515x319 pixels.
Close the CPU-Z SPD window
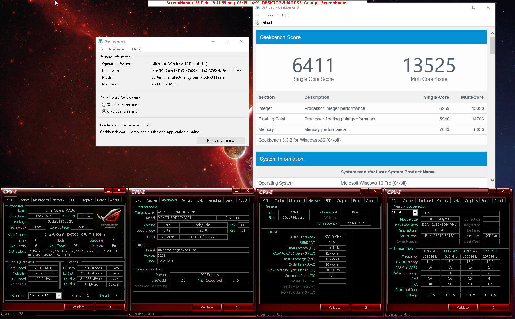click(503, 191)
